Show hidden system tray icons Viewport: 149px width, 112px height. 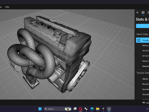[147, 109]
